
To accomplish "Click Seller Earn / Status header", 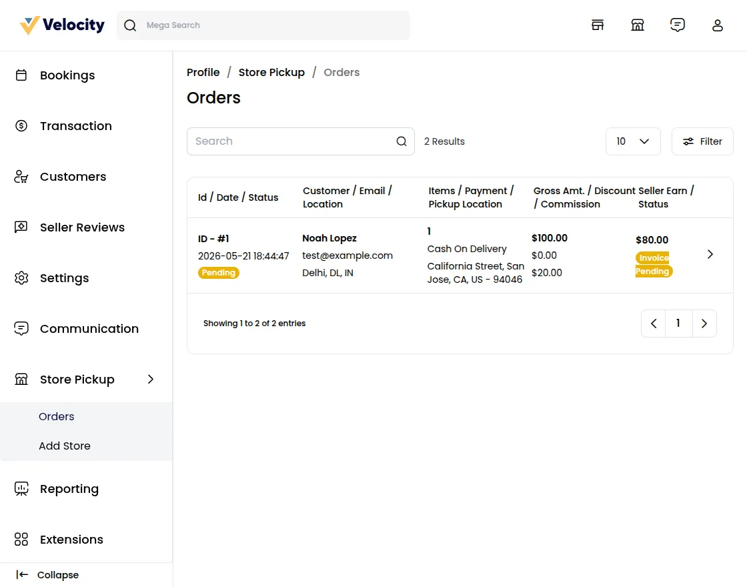I will [666, 197].
